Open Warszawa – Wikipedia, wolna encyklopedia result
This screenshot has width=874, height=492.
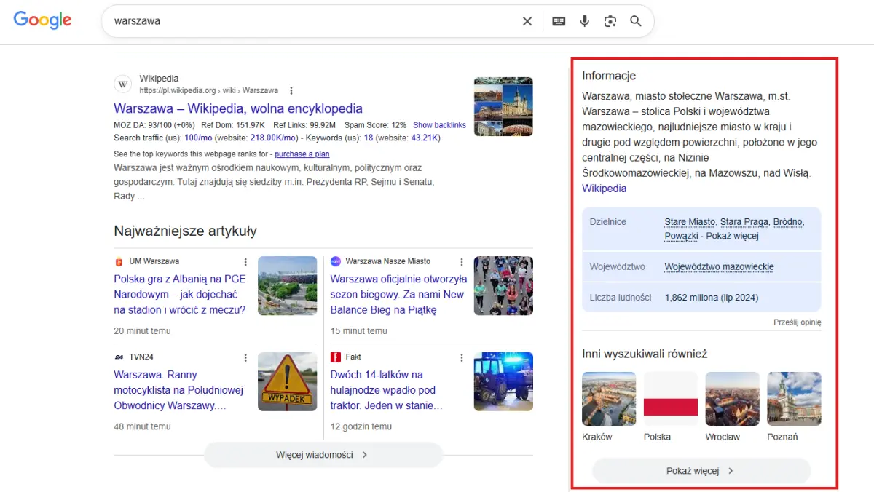[238, 108]
